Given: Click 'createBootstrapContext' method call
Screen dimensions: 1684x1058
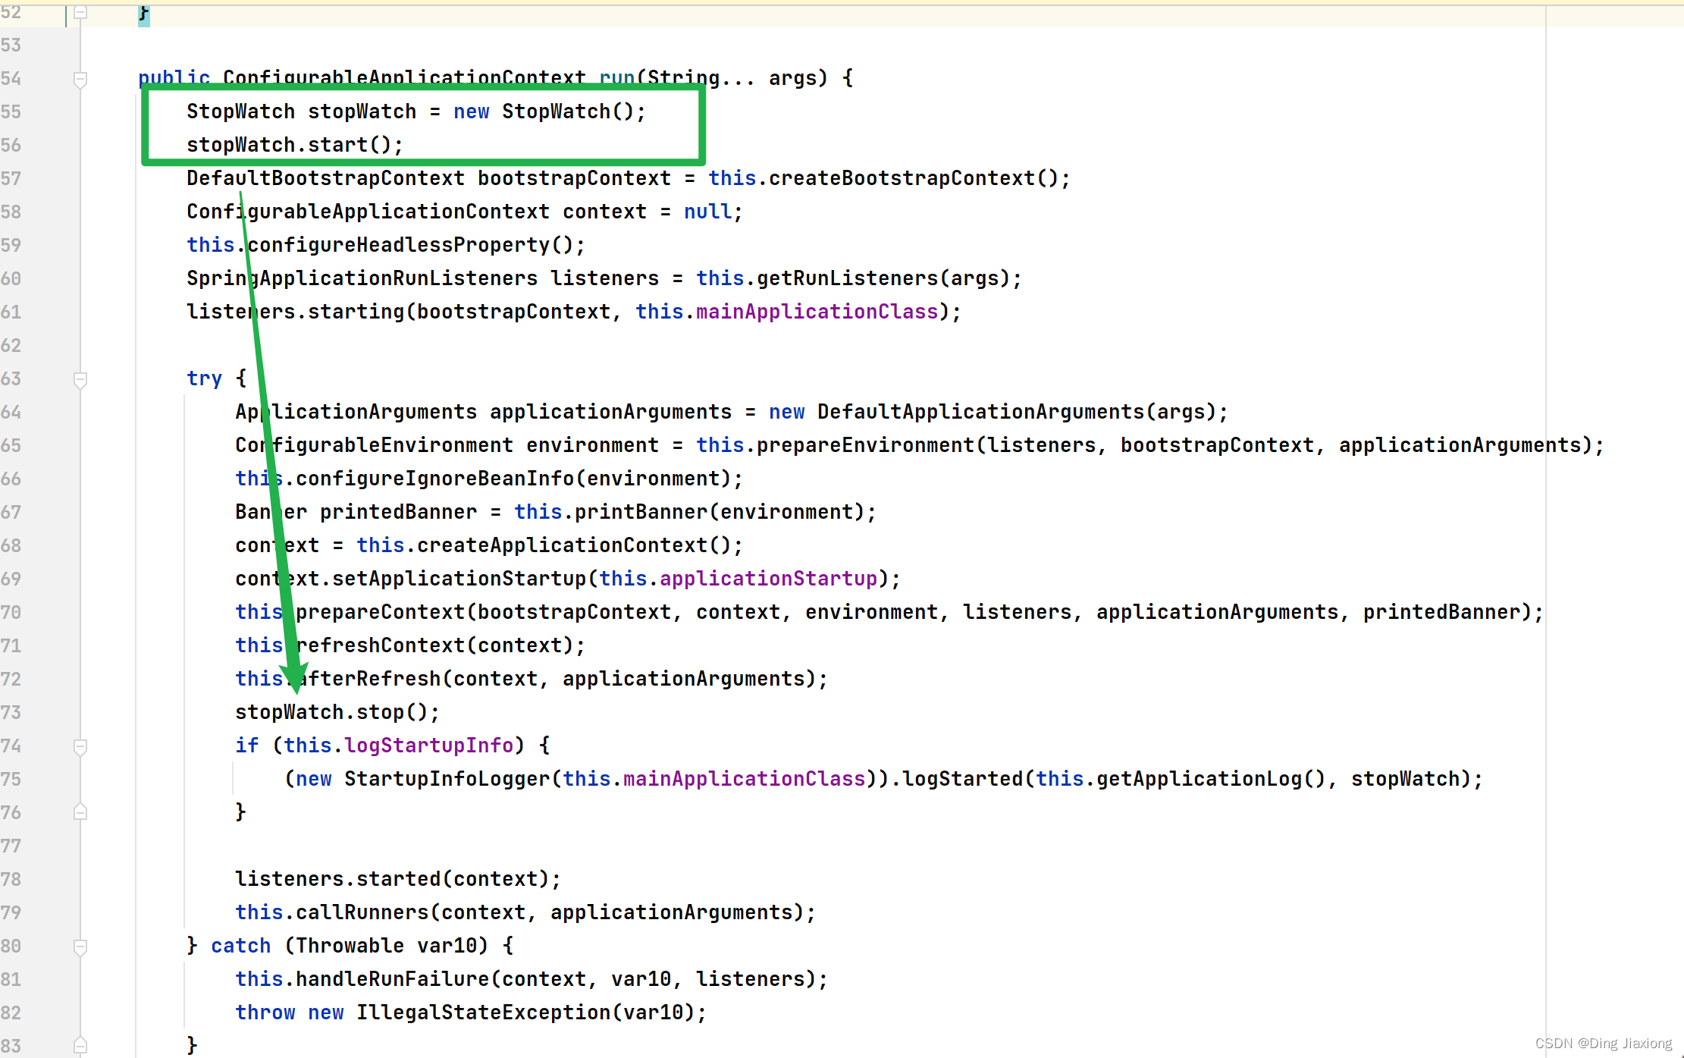Looking at the screenshot, I should coord(902,178).
